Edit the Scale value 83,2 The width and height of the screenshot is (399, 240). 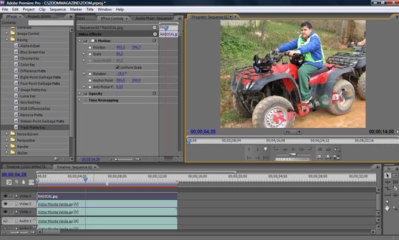tap(120, 54)
